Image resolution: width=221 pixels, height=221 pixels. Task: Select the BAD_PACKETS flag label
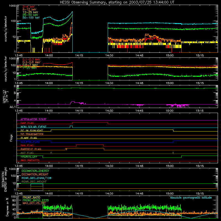30,160
